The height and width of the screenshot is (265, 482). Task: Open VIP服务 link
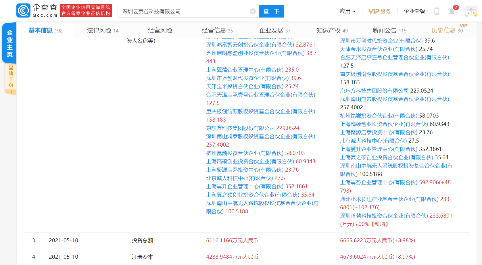point(379,11)
